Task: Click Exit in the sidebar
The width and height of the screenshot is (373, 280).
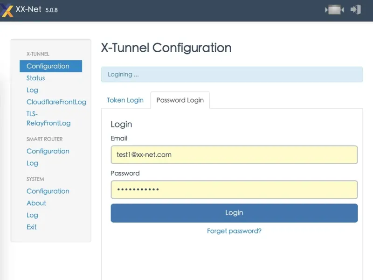Action: [x=32, y=227]
